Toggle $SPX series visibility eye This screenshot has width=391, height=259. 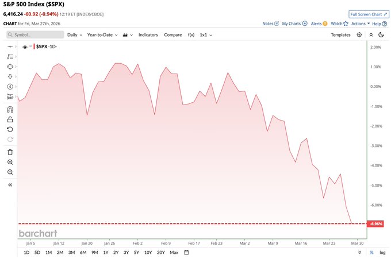(x=25, y=47)
